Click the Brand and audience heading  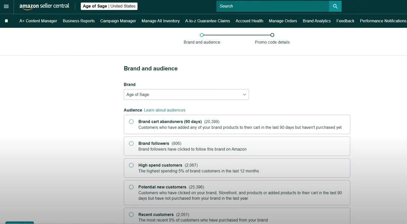tap(151, 68)
